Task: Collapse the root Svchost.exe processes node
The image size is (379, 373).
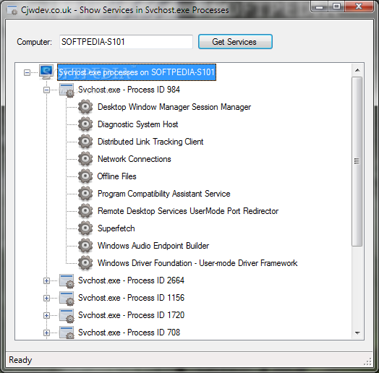Action: click(x=27, y=72)
